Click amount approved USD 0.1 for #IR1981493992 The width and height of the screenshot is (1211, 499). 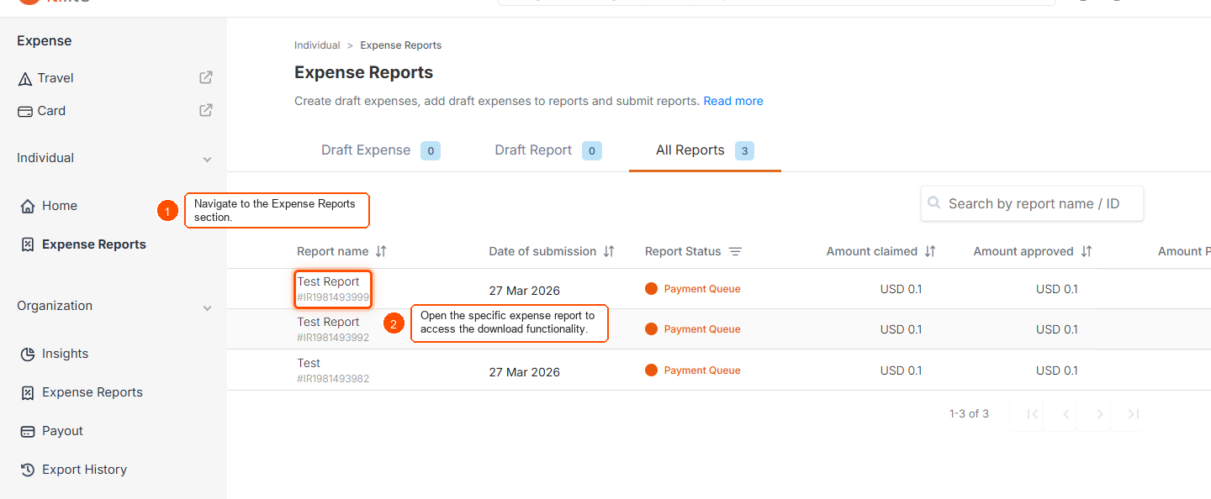tap(1056, 329)
